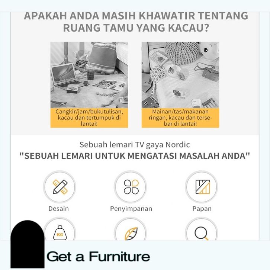Click the Cangkir/jam/bukutulisan yellow caption

pos(89,118)
